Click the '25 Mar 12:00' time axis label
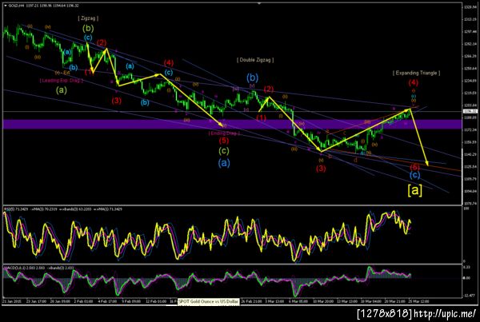This screenshot has width=480, height=322. 420,301
